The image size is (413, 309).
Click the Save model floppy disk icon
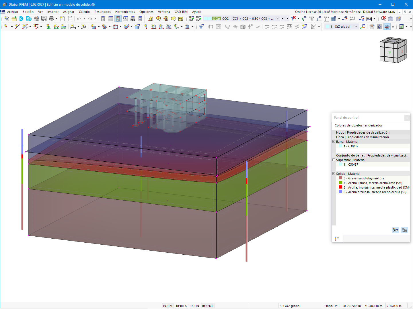click(44, 19)
